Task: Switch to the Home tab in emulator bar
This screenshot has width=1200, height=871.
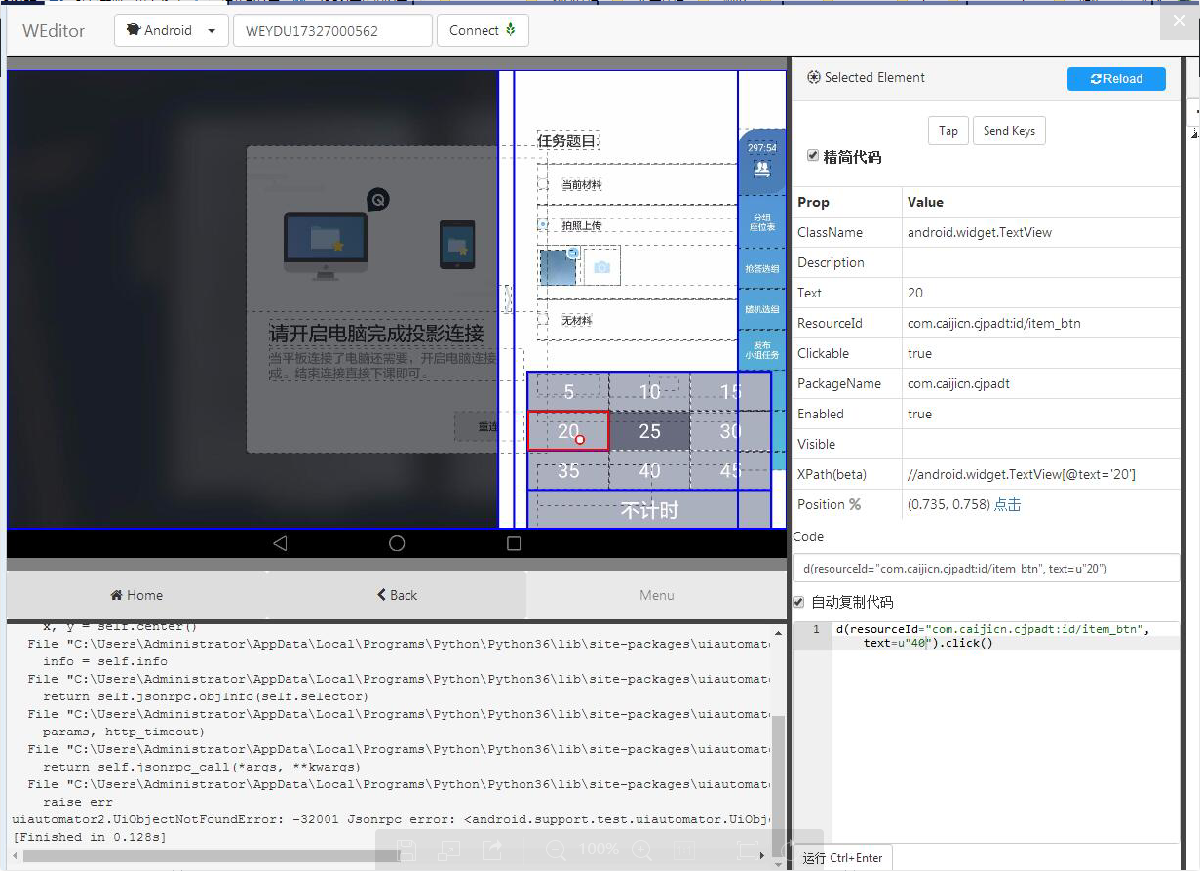Action: coord(135,595)
